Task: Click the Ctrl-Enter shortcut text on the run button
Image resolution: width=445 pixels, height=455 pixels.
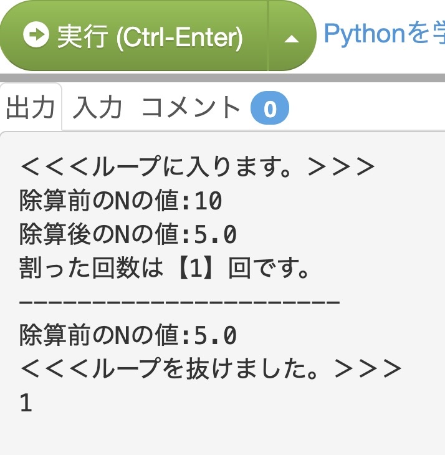Action: 180,37
